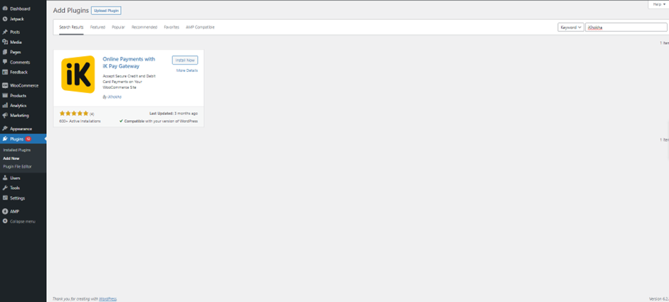Expand the Help dropdown tab
This screenshot has width=669, height=302.
tap(658, 4)
